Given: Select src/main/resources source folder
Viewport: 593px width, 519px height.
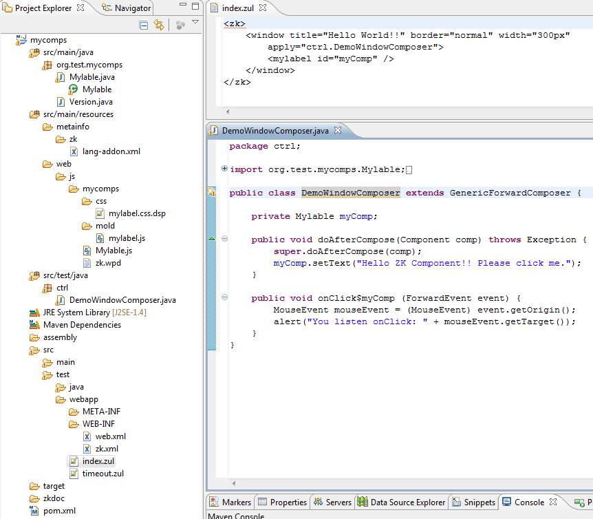Looking at the screenshot, I should tap(78, 114).
